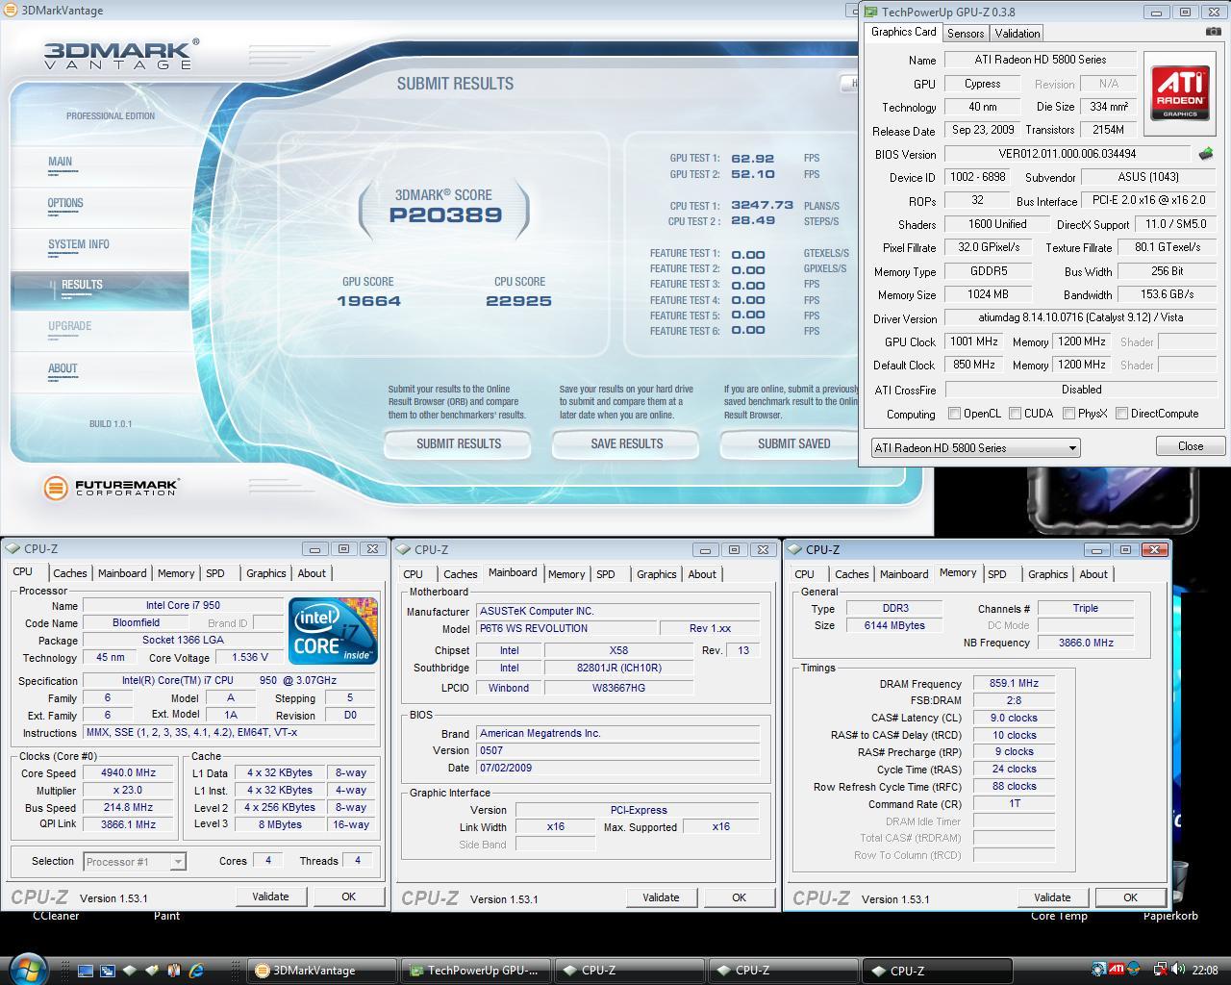This screenshot has height=985, width=1231.
Task: Go to ABOUT in 3DMark Vantage sidebar
Action: pyautogui.click(x=63, y=368)
